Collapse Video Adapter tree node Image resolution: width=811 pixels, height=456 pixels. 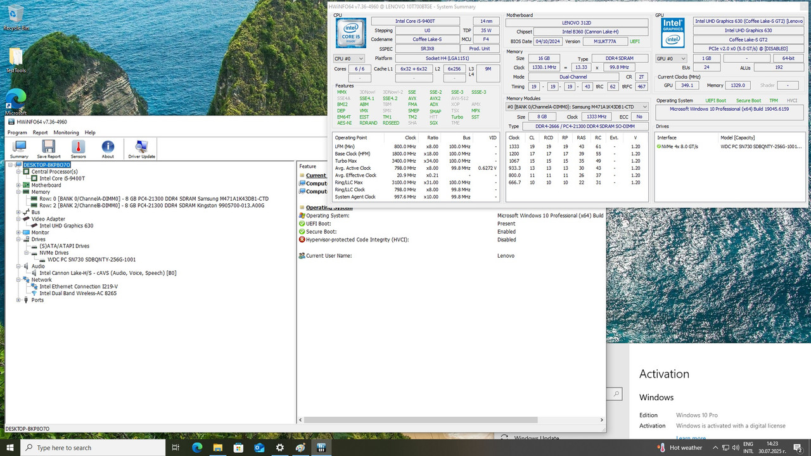coord(18,219)
